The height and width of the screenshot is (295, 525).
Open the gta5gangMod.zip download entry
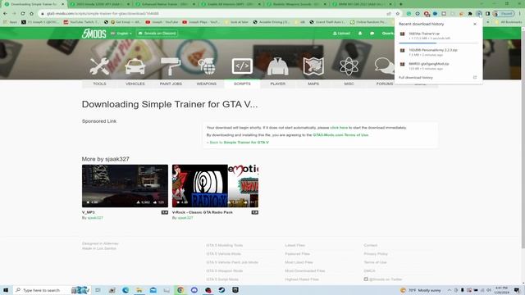438,66
